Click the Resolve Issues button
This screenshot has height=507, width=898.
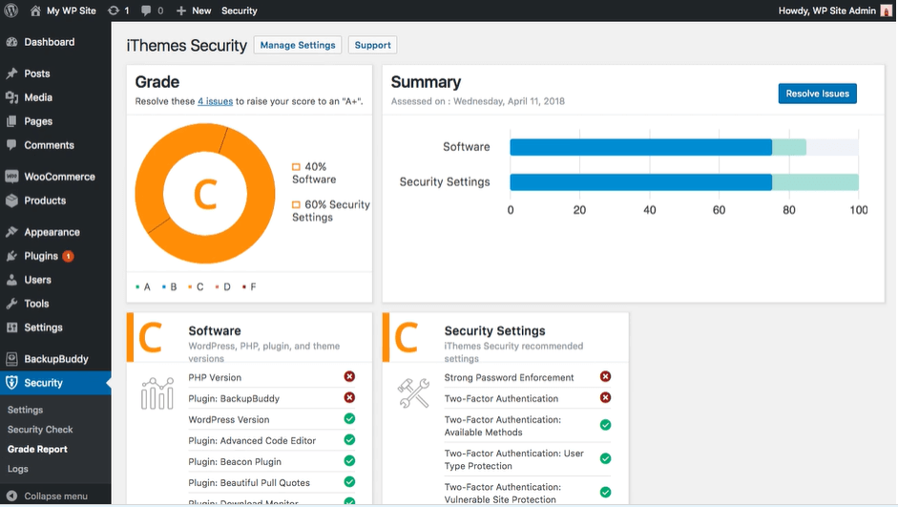(817, 94)
